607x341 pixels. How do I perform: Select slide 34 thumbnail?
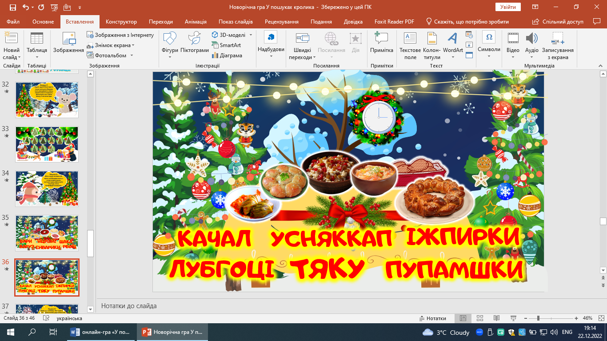(47, 189)
